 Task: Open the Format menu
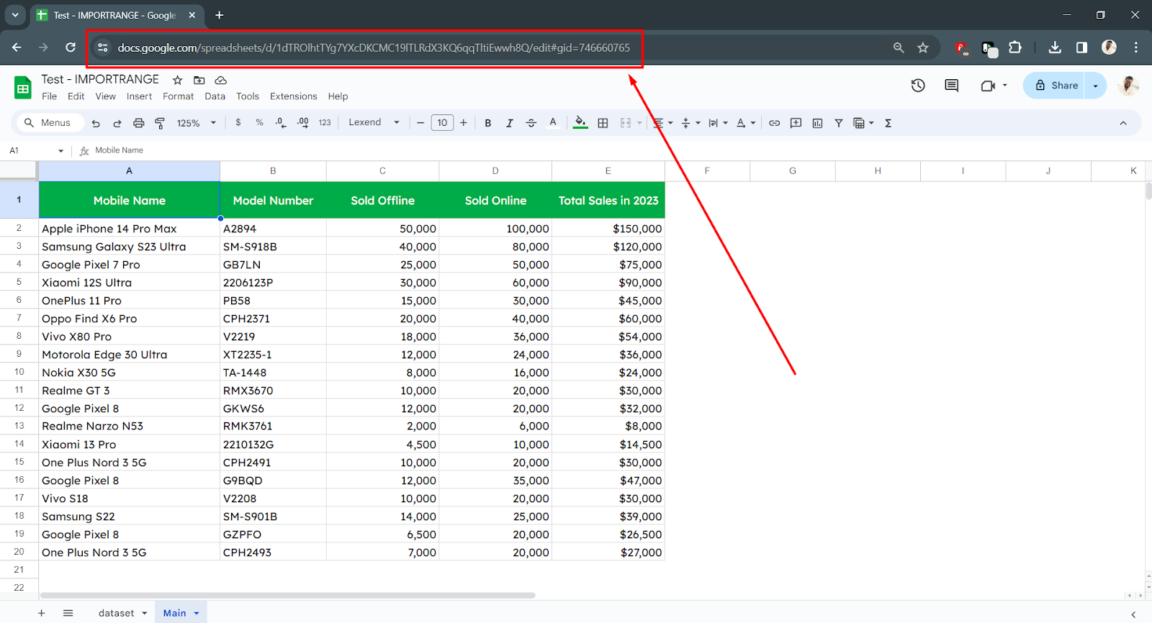pyautogui.click(x=178, y=96)
